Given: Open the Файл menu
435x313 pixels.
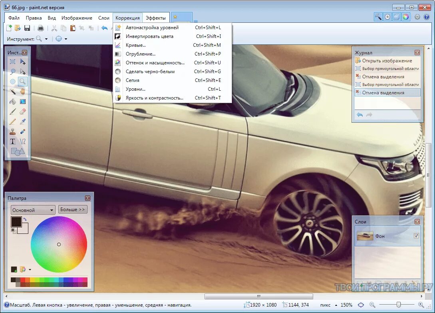Looking at the screenshot, I should pos(14,18).
